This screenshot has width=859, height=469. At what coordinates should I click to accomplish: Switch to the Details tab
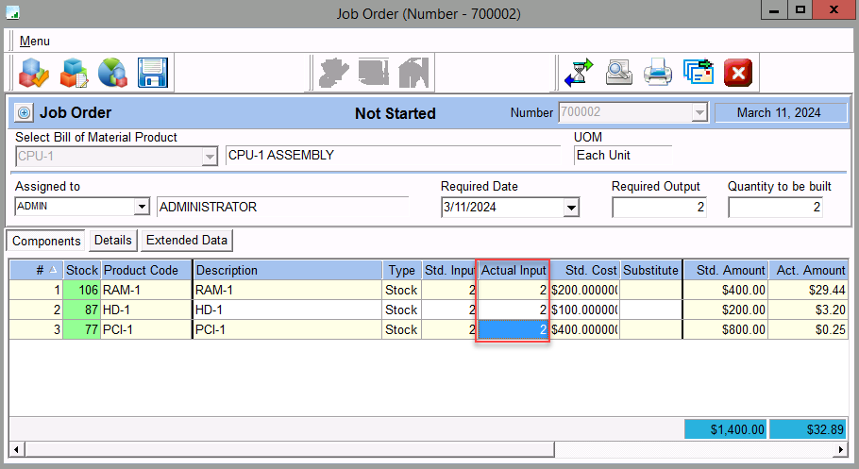tap(112, 241)
